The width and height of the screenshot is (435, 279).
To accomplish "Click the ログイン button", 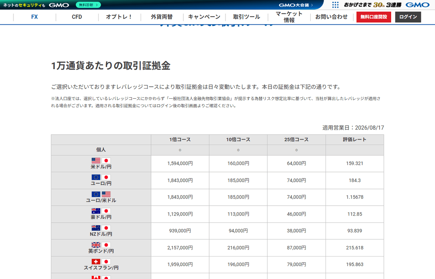I will (408, 17).
